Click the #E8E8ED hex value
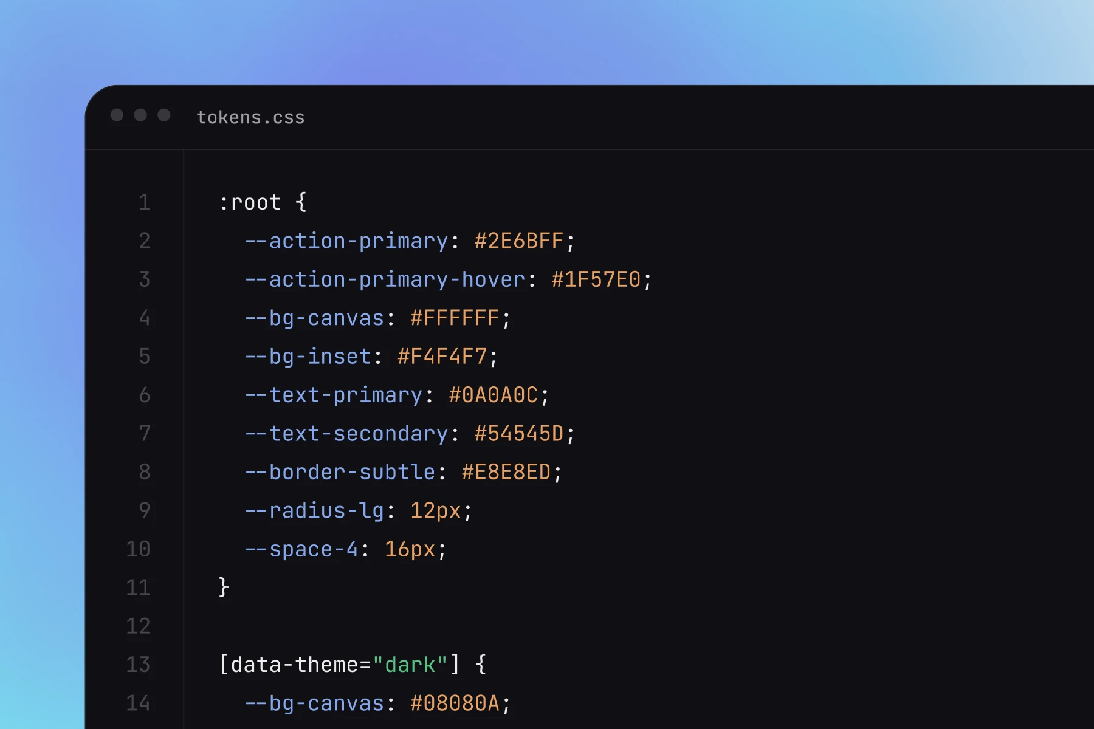The height and width of the screenshot is (729, 1094). [506, 472]
